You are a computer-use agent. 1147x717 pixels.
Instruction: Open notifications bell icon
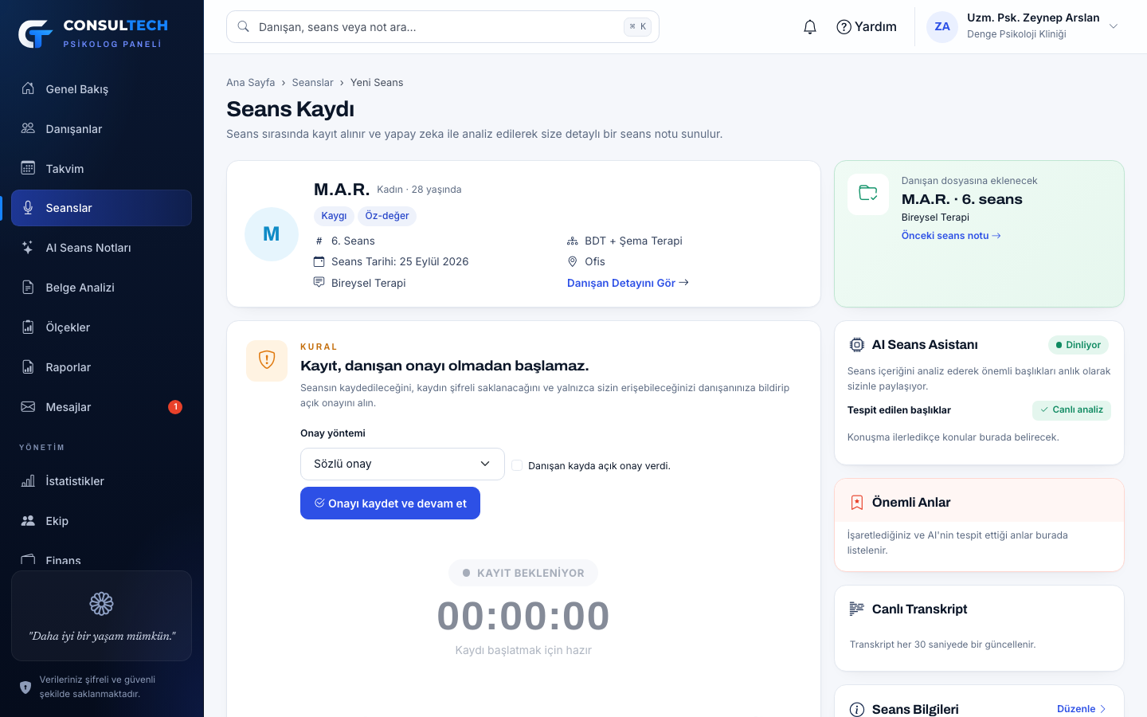(x=810, y=27)
